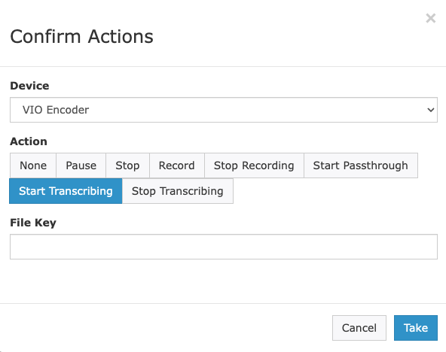This screenshot has width=446, height=352.
Task: Close the Confirm Actions dialog with the X
Action: tap(431, 18)
